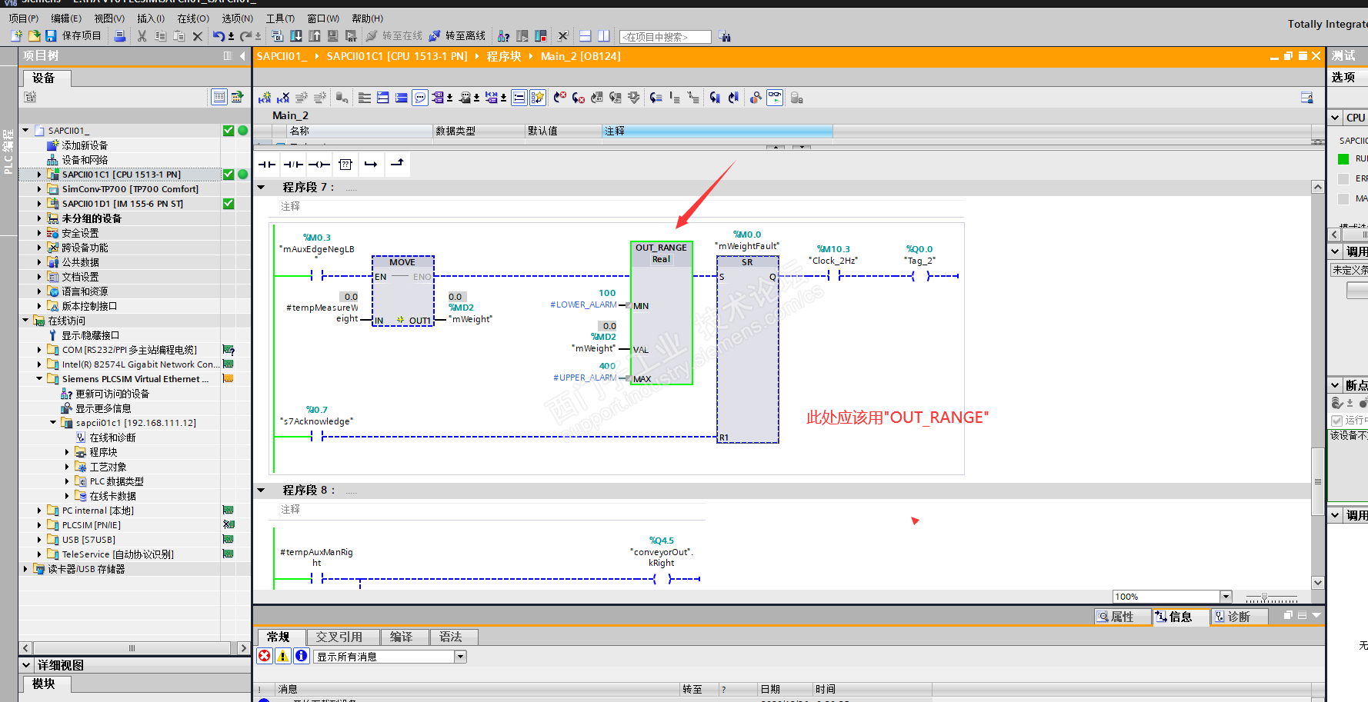Collapse 程序段 8 network

click(x=261, y=490)
